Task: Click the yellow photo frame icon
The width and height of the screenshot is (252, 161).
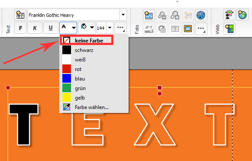Action: point(188,29)
